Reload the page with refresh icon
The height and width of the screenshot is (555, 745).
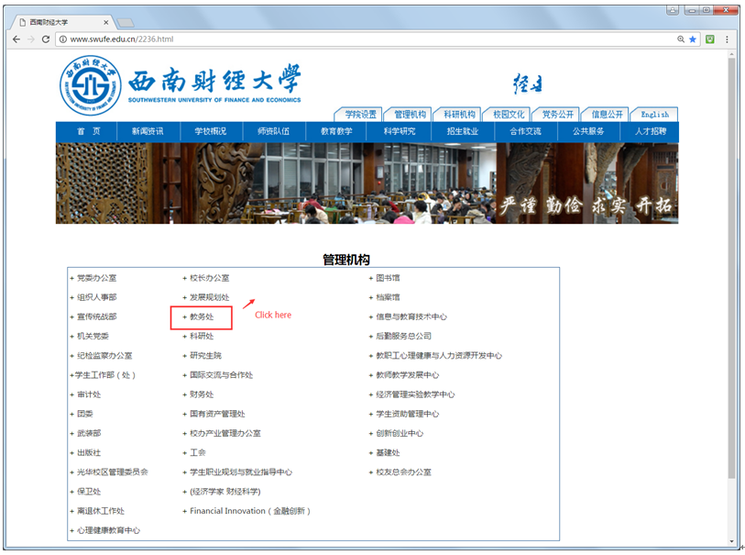[x=48, y=39]
